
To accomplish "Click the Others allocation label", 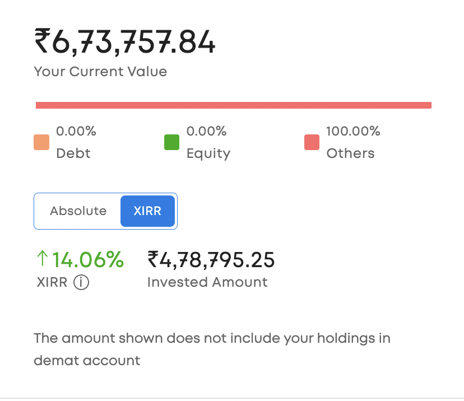I will point(350,153).
